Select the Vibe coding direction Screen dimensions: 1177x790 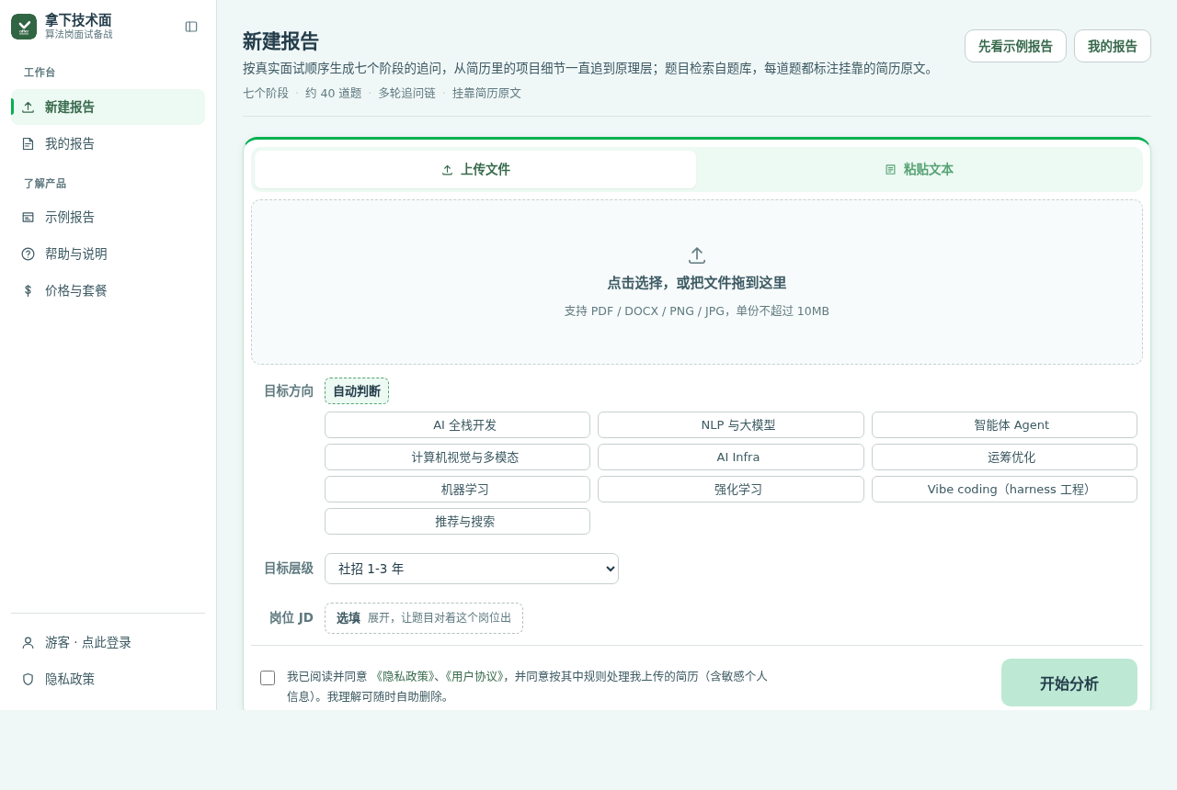1004,490
